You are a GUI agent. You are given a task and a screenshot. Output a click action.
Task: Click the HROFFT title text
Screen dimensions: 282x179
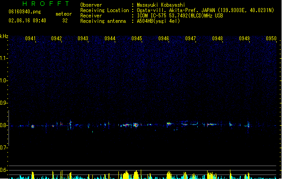(46, 4)
